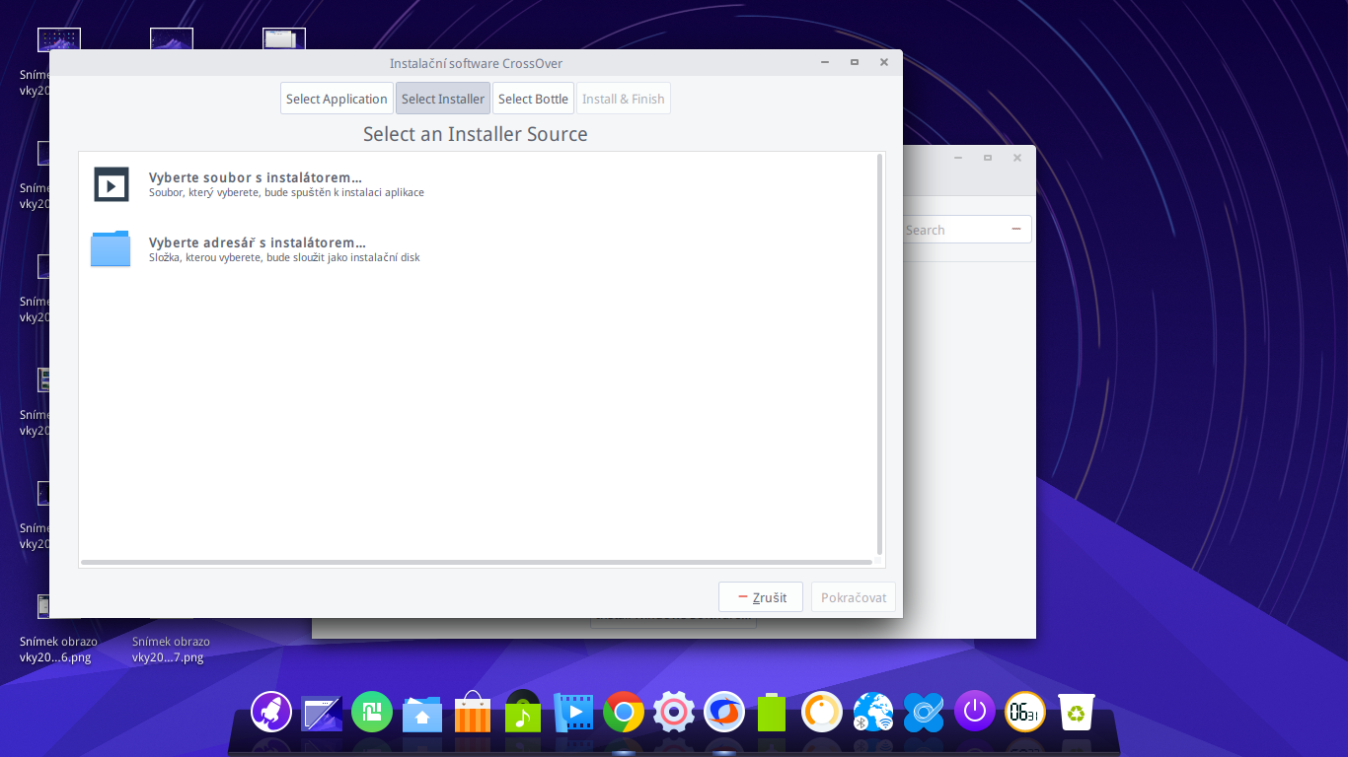Image resolution: width=1348 pixels, height=757 pixels.
Task: Click the orange dial dock icon
Action: (x=822, y=712)
